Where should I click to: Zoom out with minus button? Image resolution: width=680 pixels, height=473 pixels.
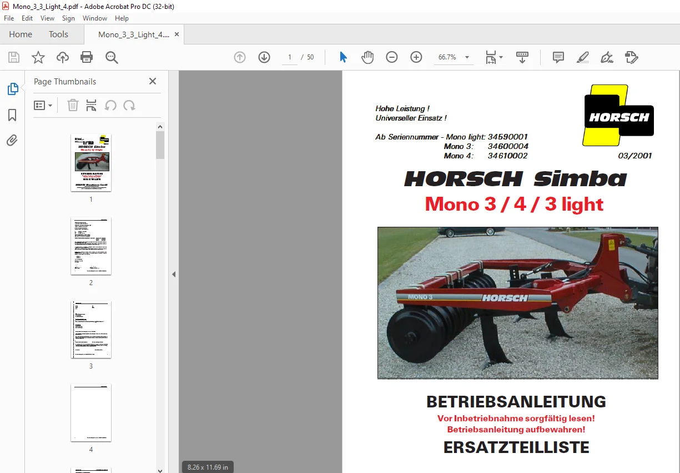[x=392, y=57]
